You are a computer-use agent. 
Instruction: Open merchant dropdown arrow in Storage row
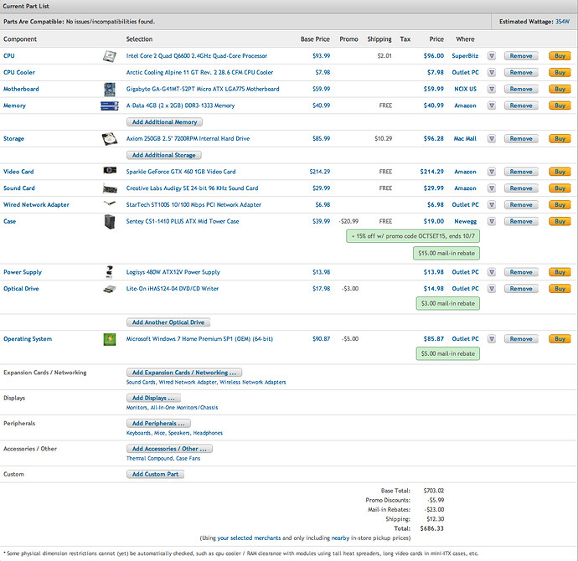pyautogui.click(x=492, y=139)
